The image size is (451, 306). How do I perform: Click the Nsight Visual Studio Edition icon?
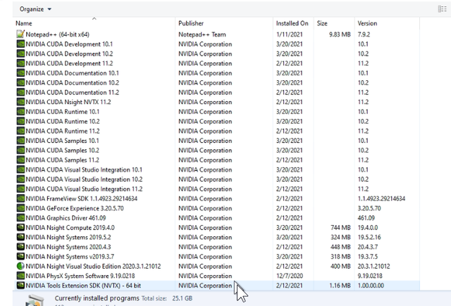20,266
